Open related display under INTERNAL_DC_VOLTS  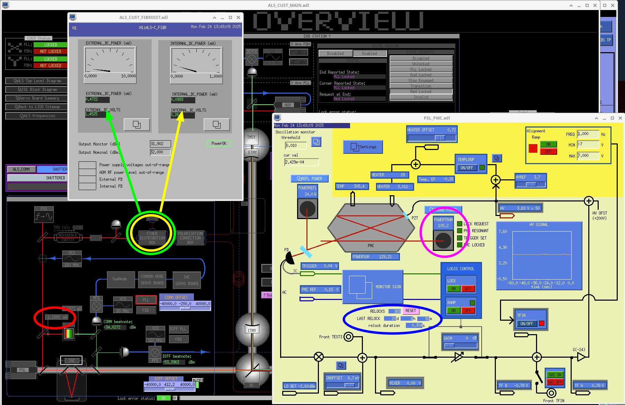click(x=217, y=124)
